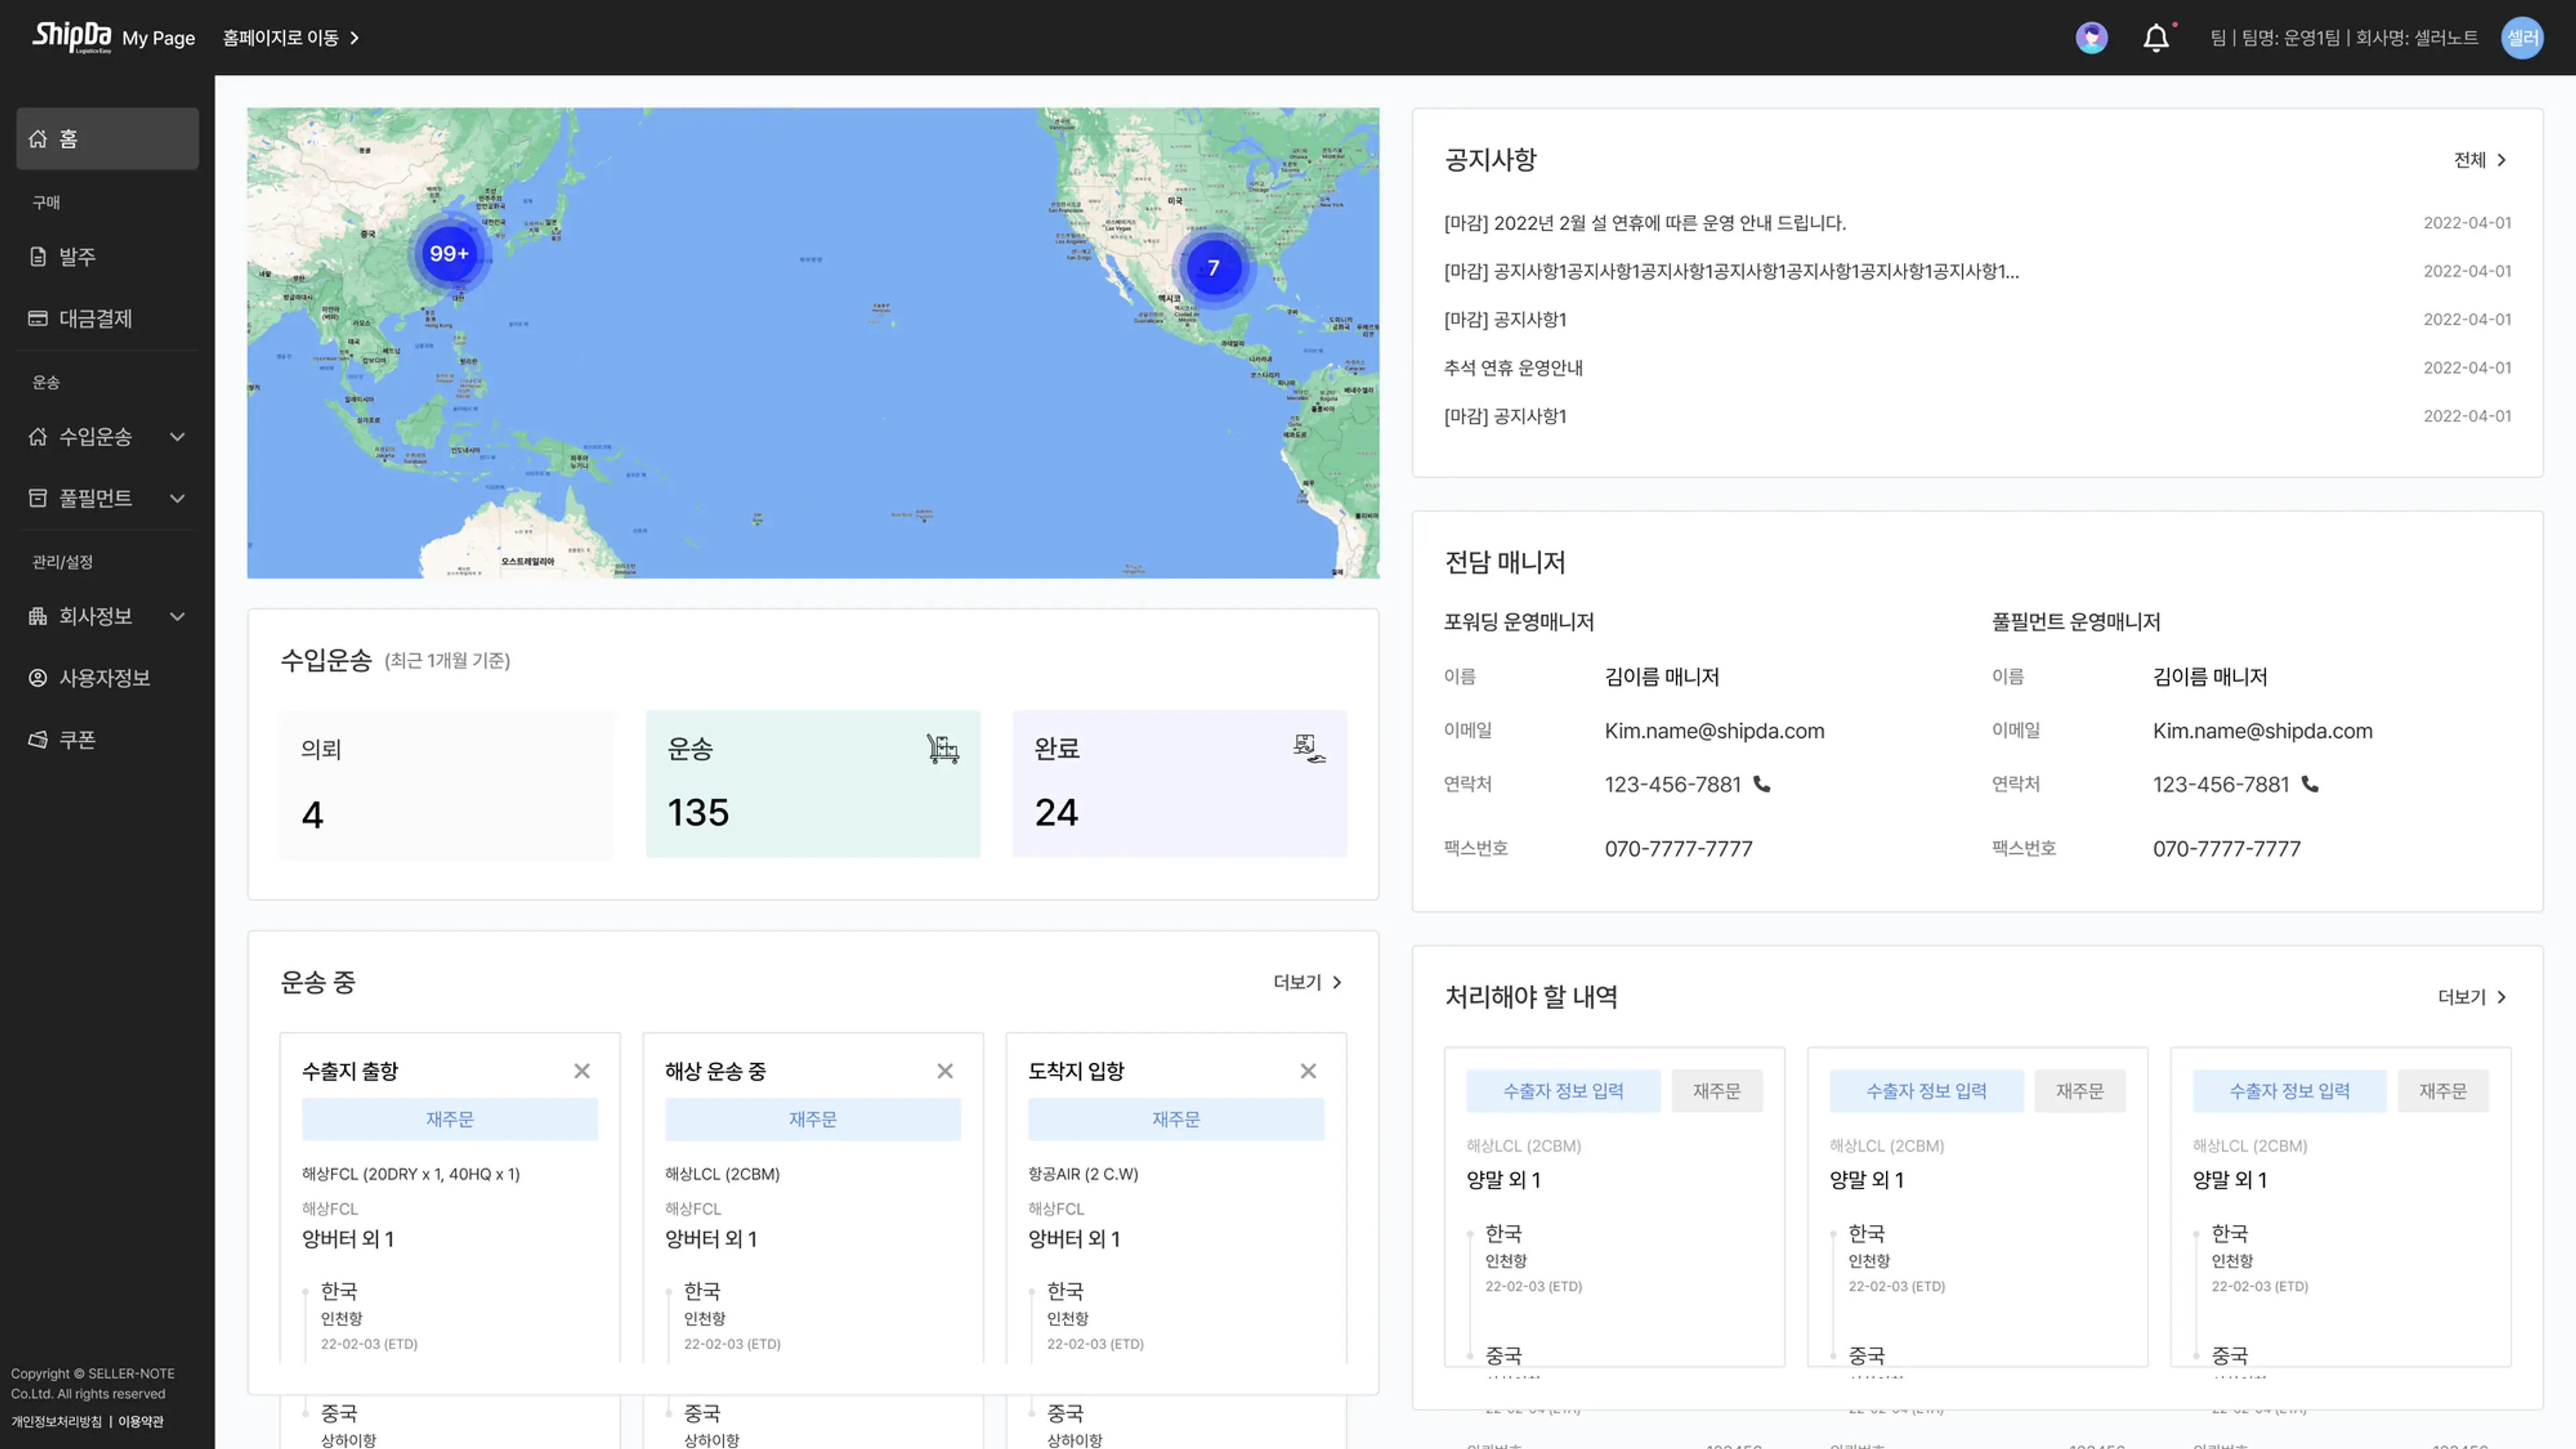Click the purple circular avatar icon in header
The height and width of the screenshot is (1449, 2576).
coord(2091,38)
